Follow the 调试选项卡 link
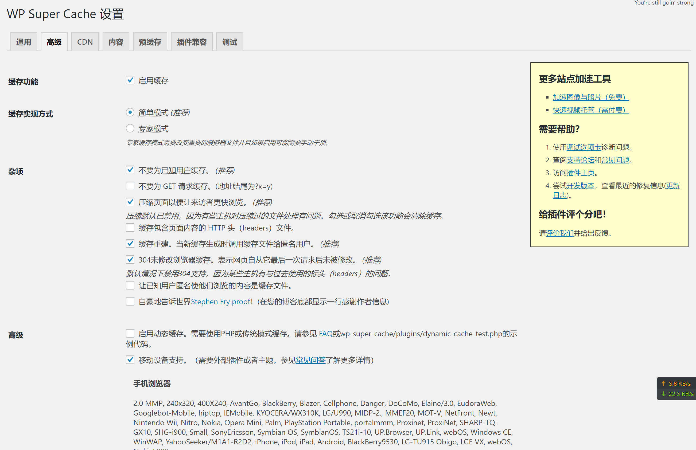696x450 pixels. (584, 147)
